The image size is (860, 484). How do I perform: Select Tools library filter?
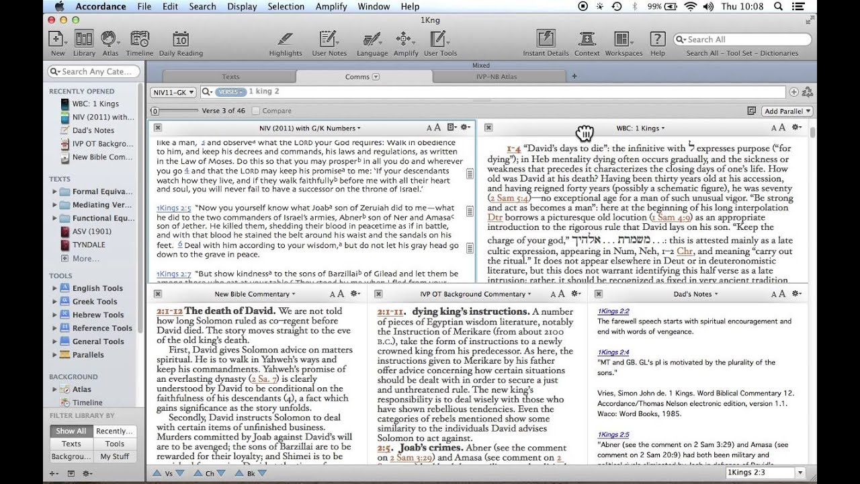pyautogui.click(x=114, y=444)
